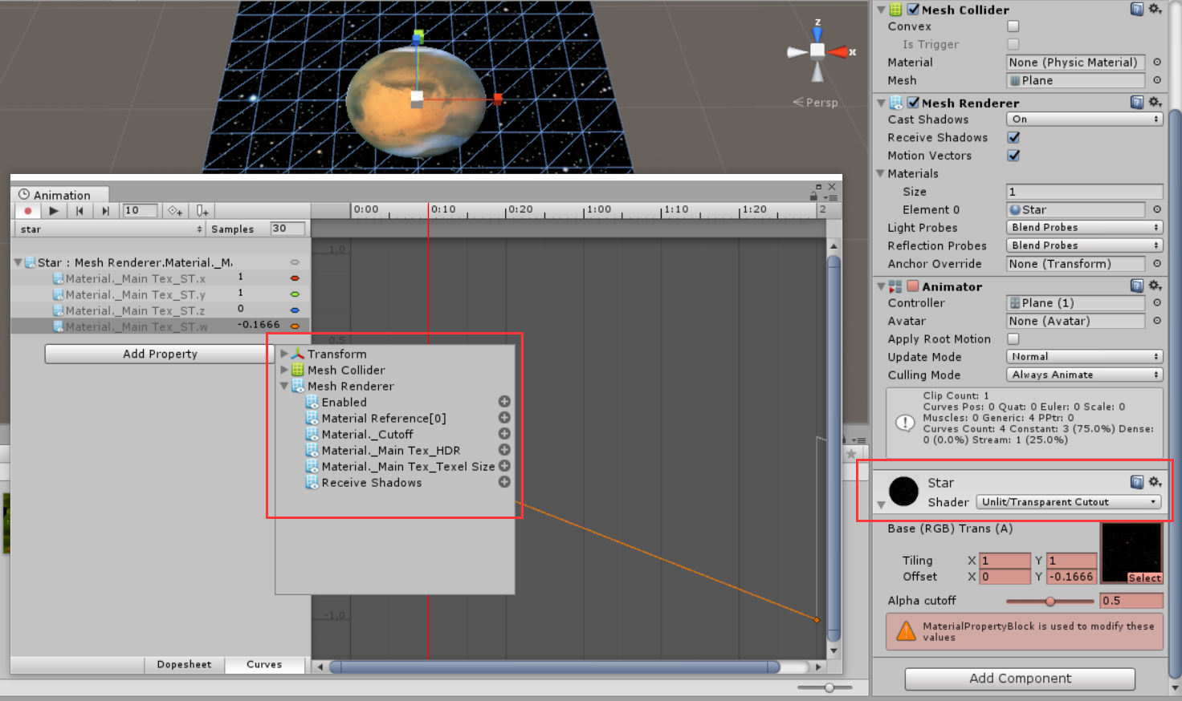Viewport: 1182px width, 701px height.
Task: Open the object picker for the Avatar field
Action: coord(1156,320)
